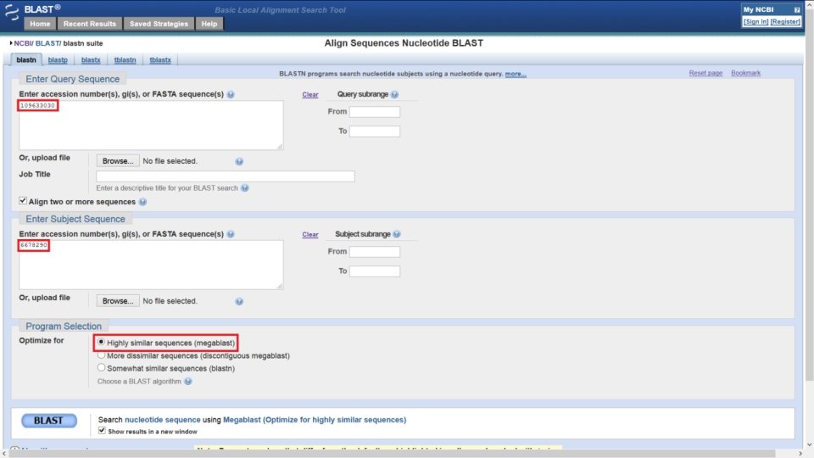This screenshot has height=458, width=814.
Task: Click the Job Title field
Action: point(226,176)
